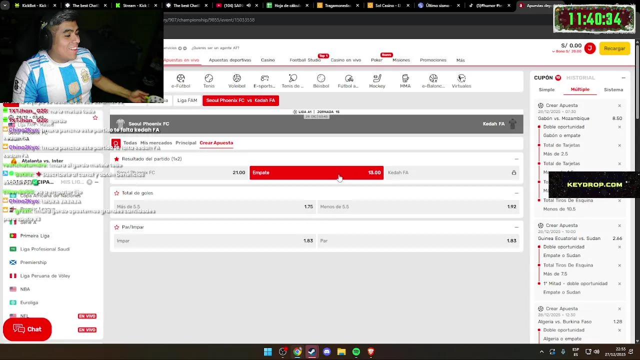The width and height of the screenshot is (640, 360).
Task: Open Discord from the taskbar
Action: (327, 352)
